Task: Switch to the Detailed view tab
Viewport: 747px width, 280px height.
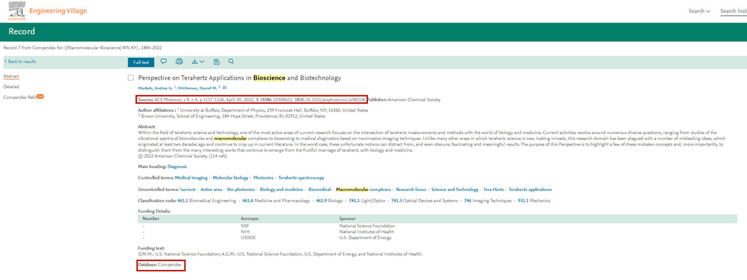Action: (x=12, y=87)
